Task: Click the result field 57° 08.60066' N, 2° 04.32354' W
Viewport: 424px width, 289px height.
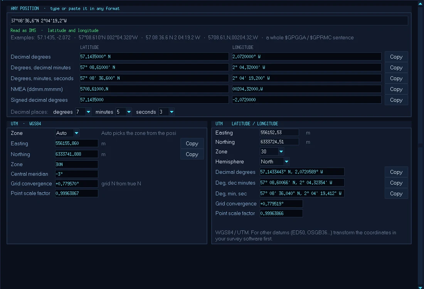Action: 302,183
